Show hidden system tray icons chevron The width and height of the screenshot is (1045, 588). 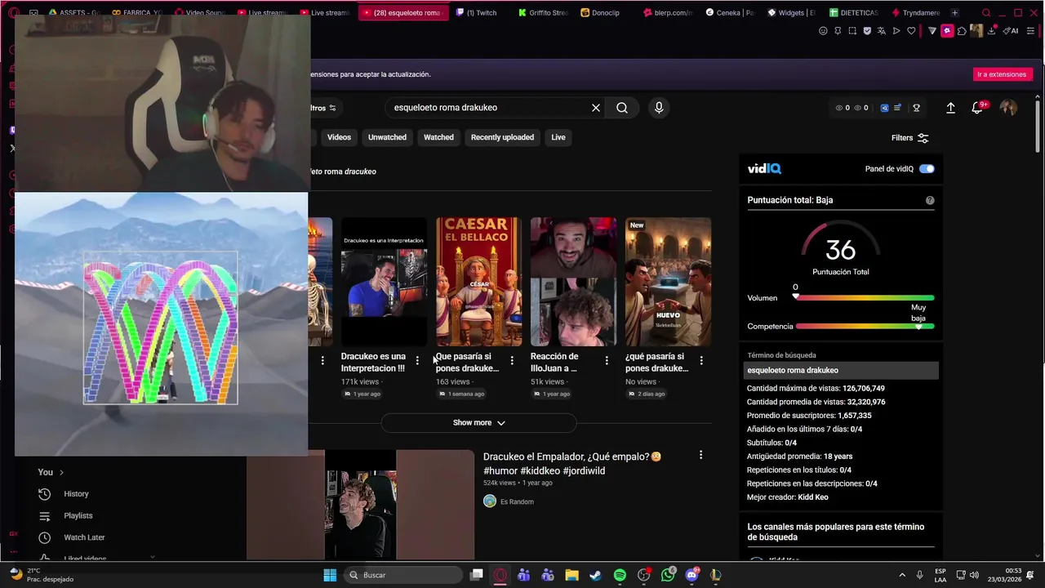pos(902,575)
